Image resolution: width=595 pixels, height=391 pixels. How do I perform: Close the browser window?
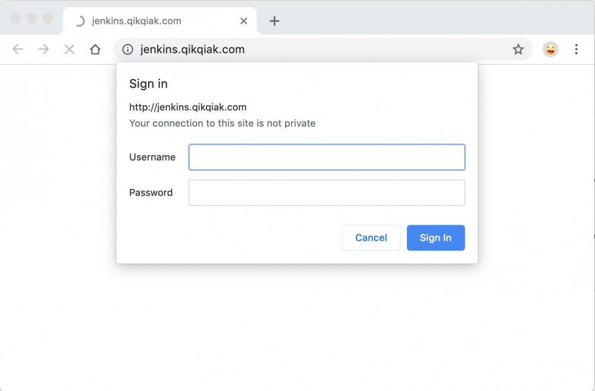click(15, 18)
